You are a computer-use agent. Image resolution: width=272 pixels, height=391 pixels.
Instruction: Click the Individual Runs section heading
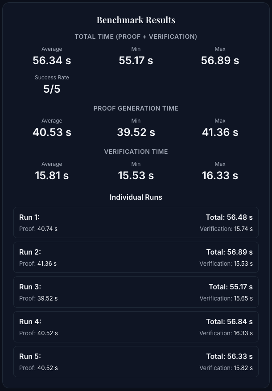pyautogui.click(x=136, y=197)
